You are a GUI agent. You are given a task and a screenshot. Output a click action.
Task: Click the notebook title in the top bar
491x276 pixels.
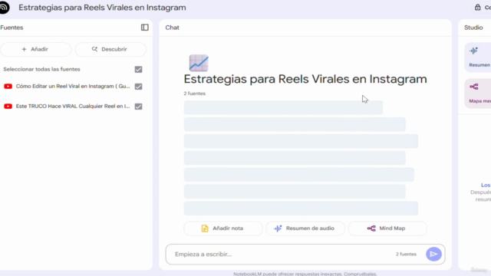pos(102,8)
